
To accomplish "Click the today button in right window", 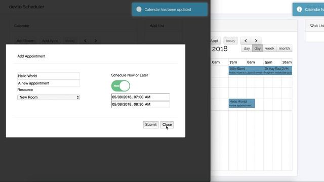I will pyautogui.click(x=230, y=41).
